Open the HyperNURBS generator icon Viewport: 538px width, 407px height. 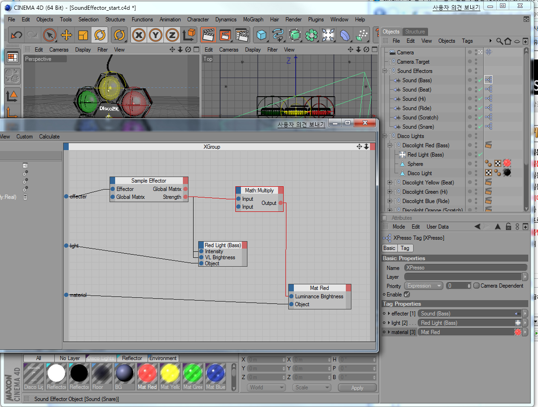pos(295,35)
